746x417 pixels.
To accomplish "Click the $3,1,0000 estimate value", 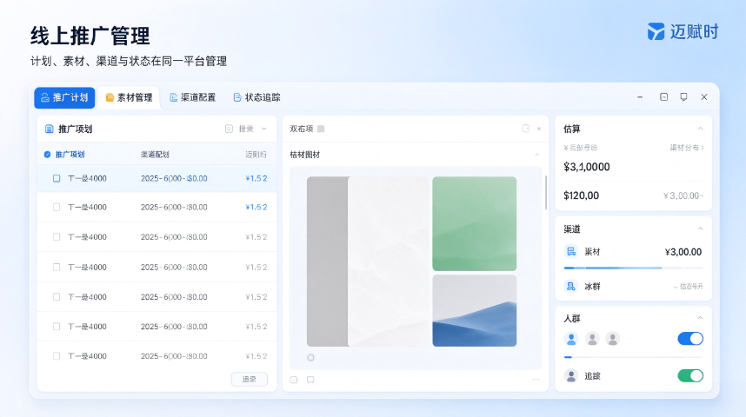I will point(587,167).
